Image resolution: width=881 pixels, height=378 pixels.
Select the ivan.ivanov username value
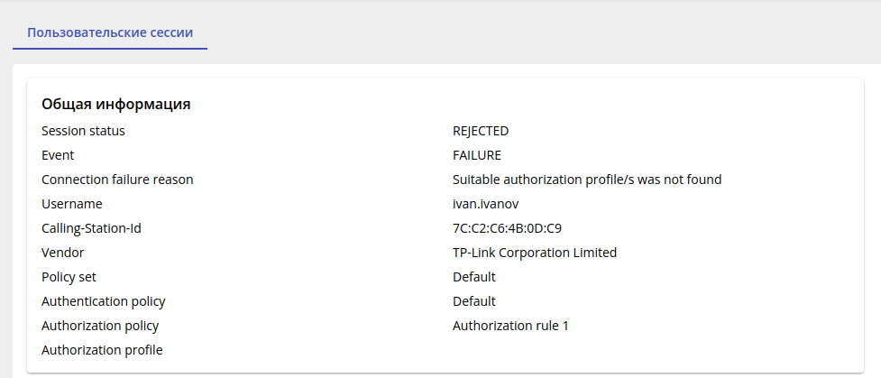coord(487,204)
